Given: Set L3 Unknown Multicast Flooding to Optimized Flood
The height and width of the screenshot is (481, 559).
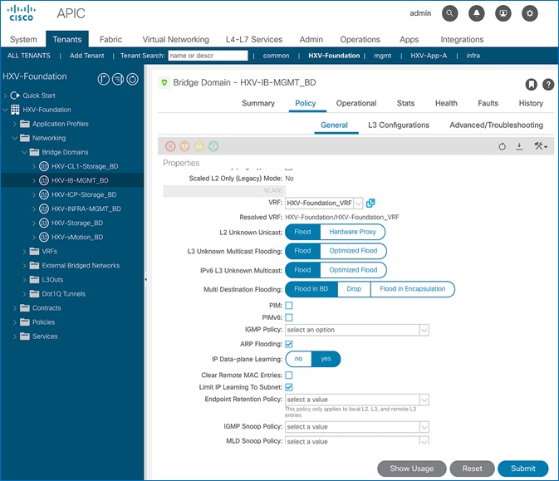Looking at the screenshot, I should point(353,251).
